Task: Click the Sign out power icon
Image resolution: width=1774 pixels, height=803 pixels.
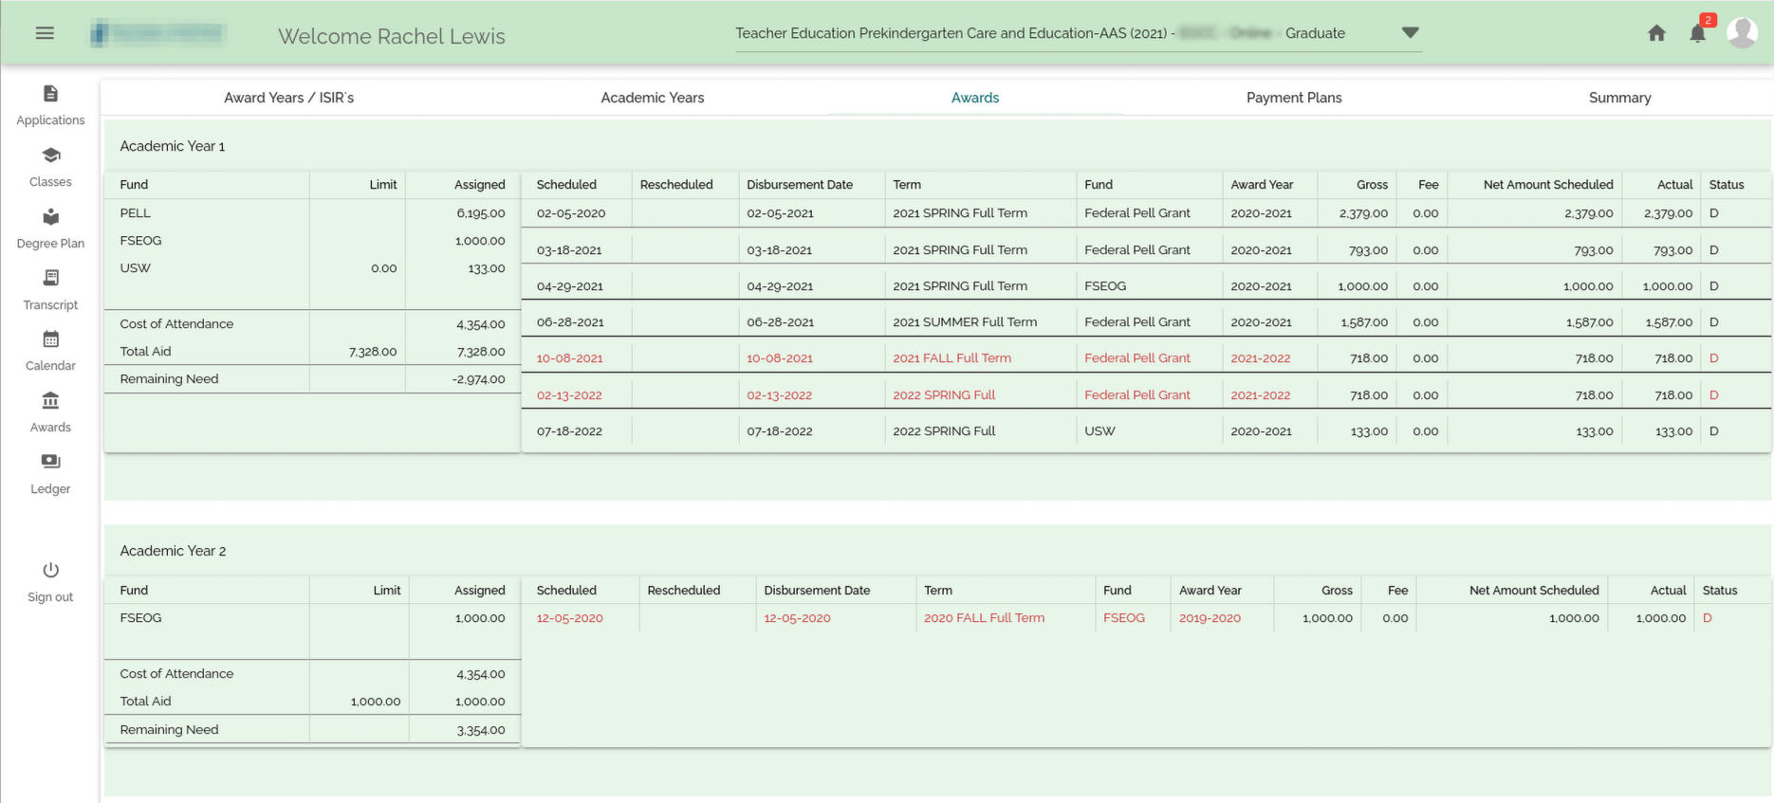Action: tap(50, 571)
